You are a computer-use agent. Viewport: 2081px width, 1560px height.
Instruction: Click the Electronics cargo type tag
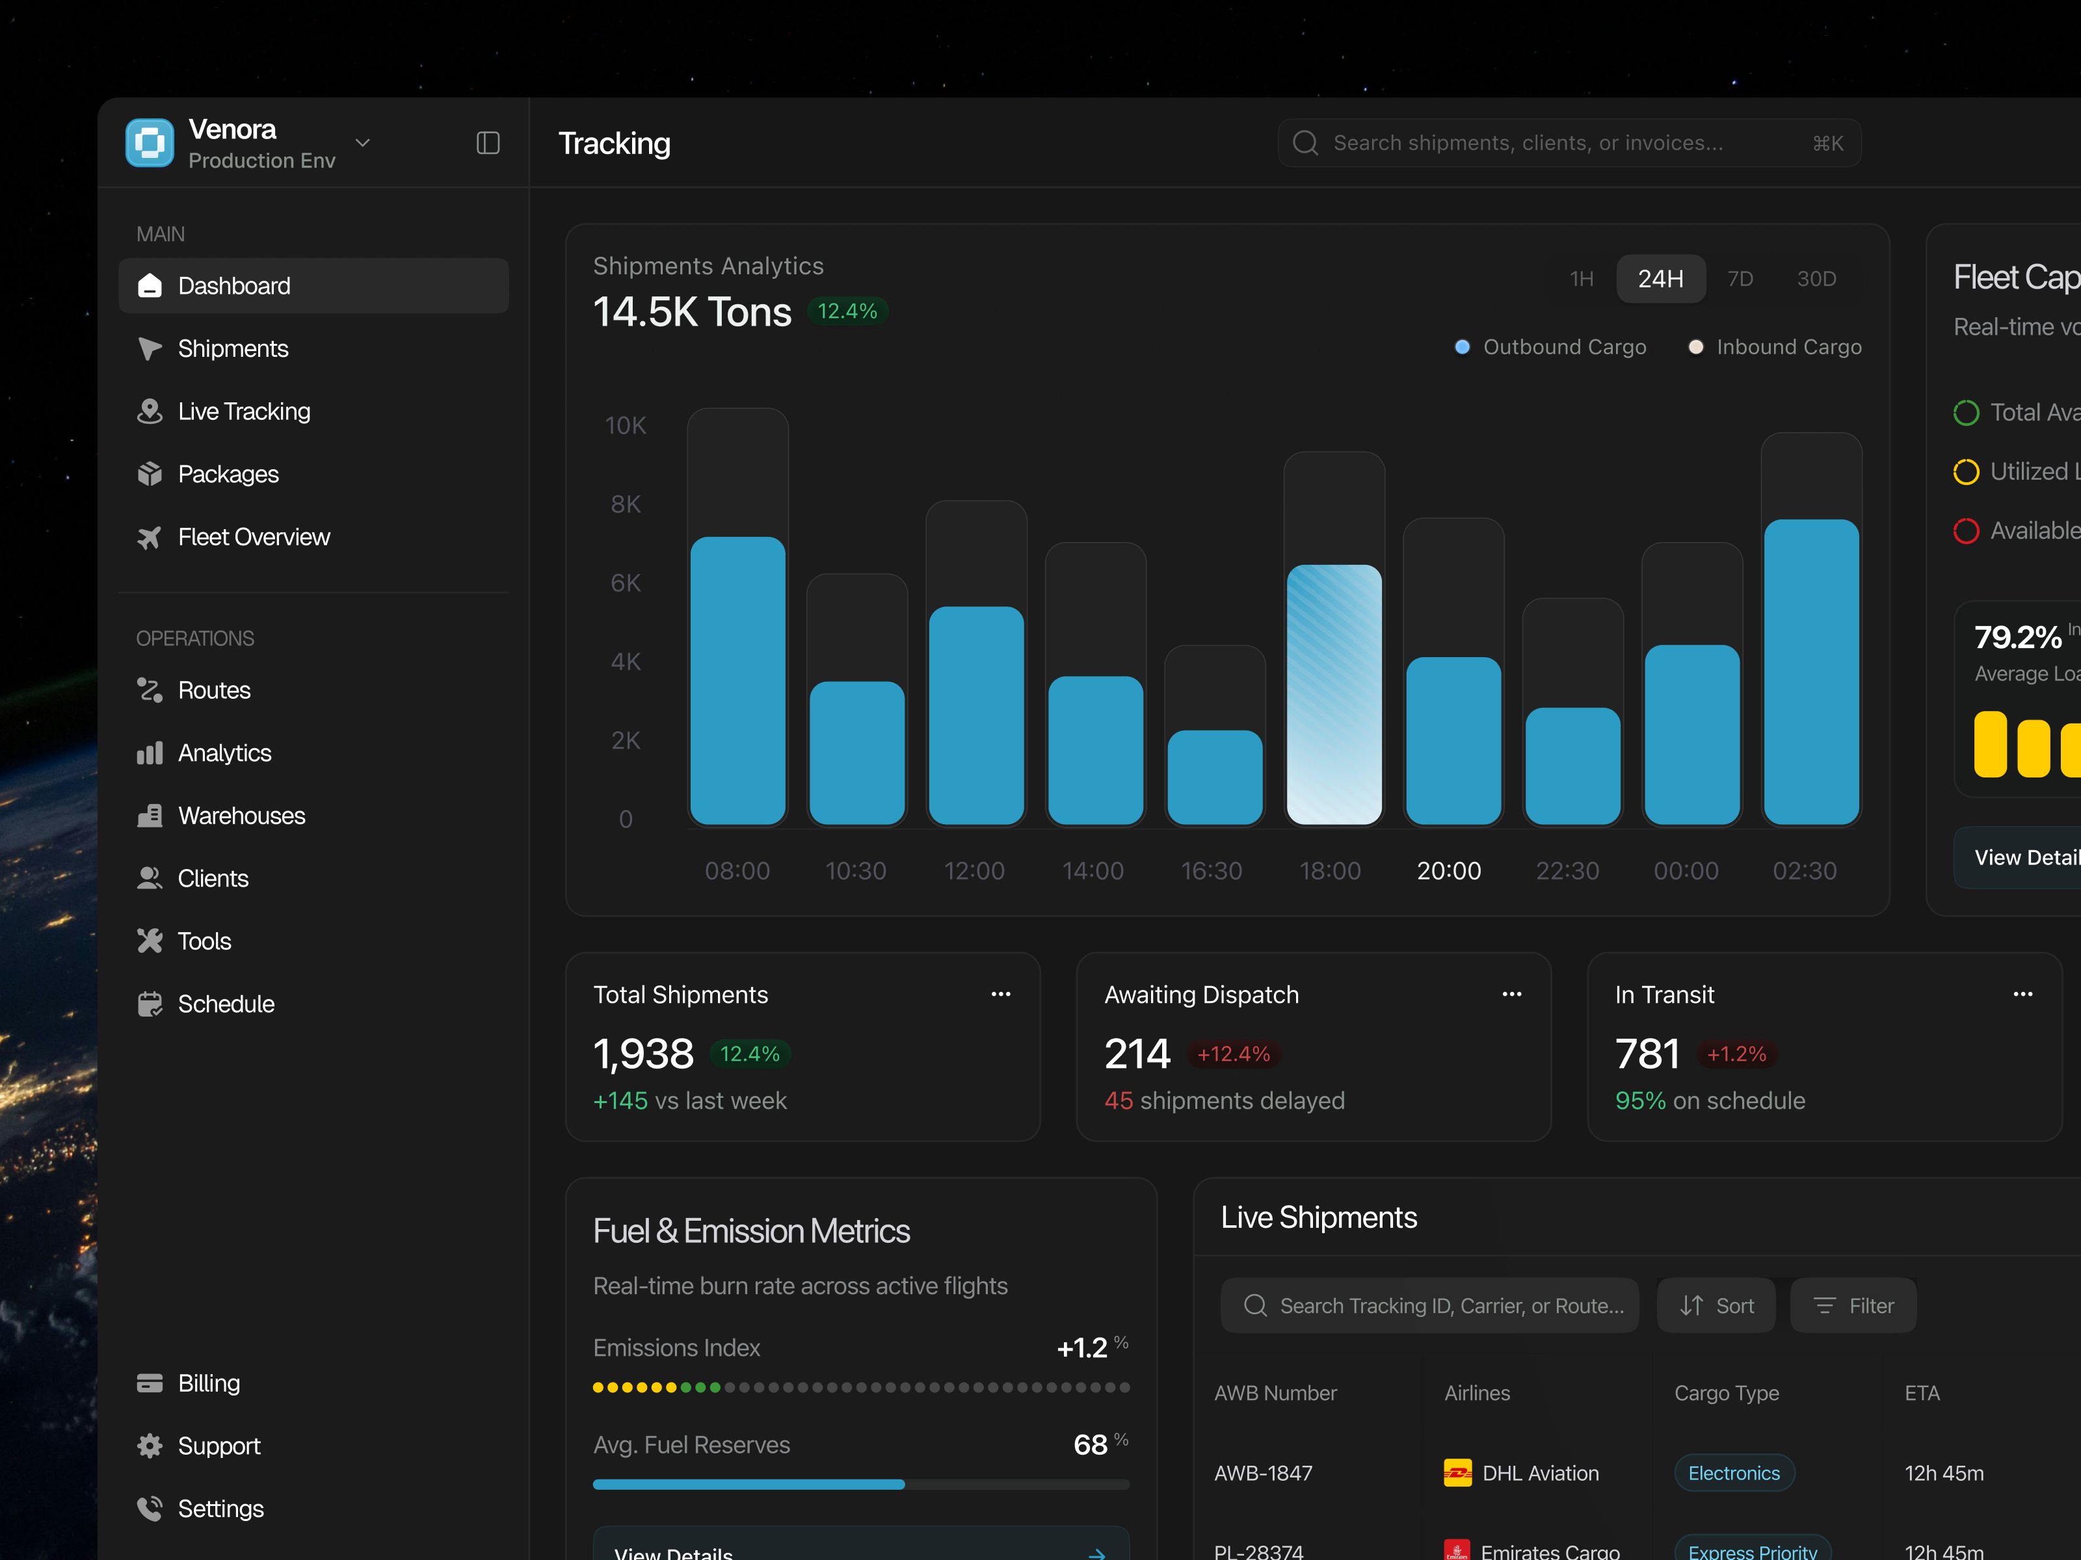(1734, 1472)
